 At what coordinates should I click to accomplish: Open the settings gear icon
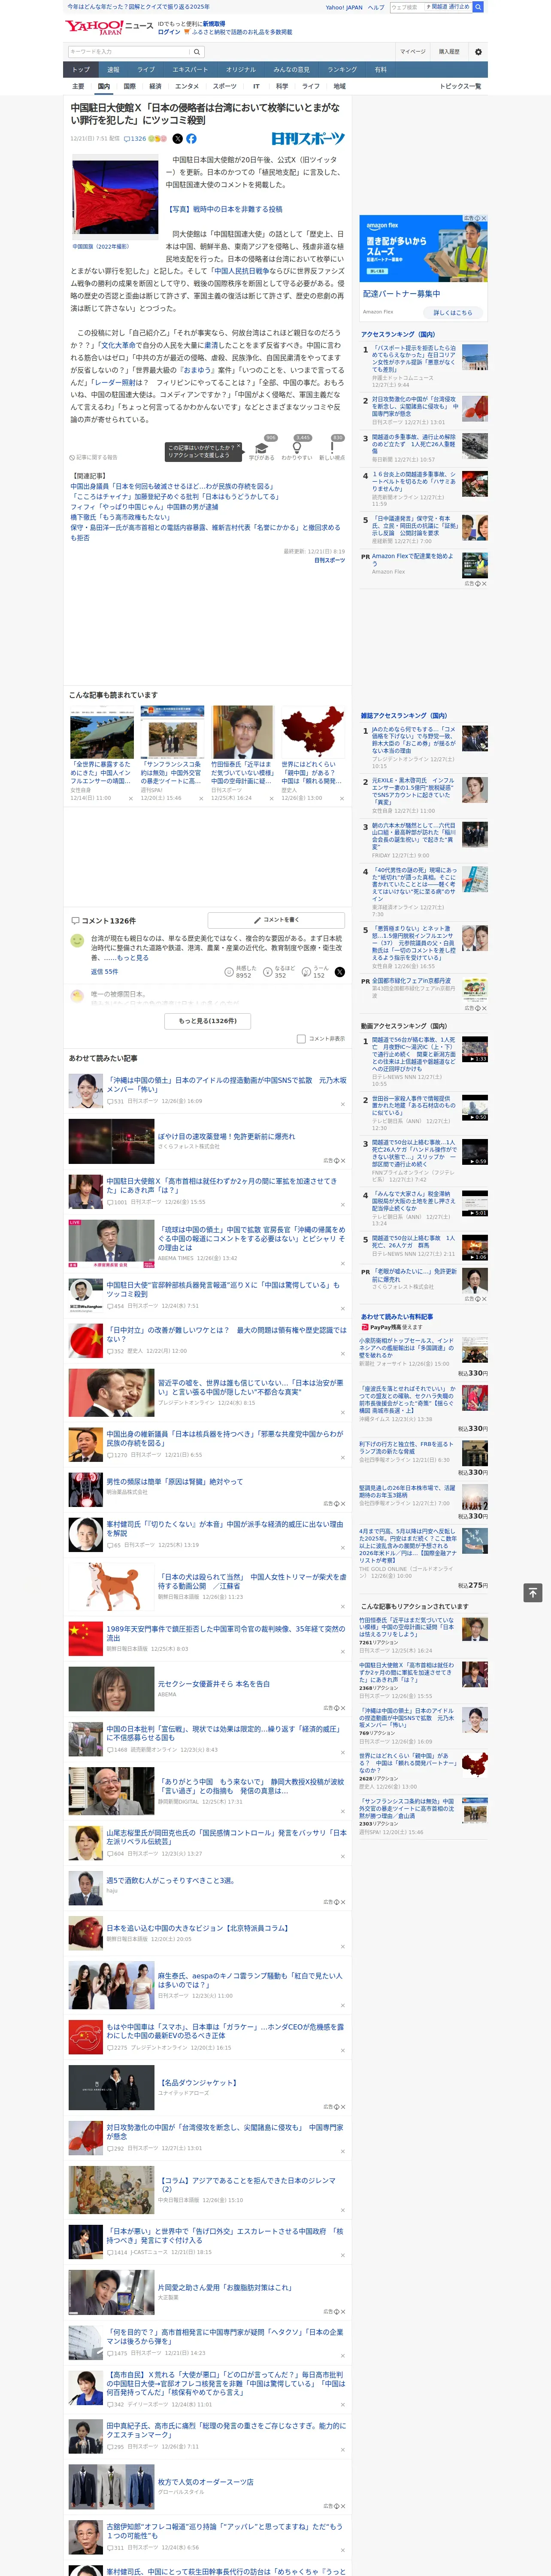478,52
